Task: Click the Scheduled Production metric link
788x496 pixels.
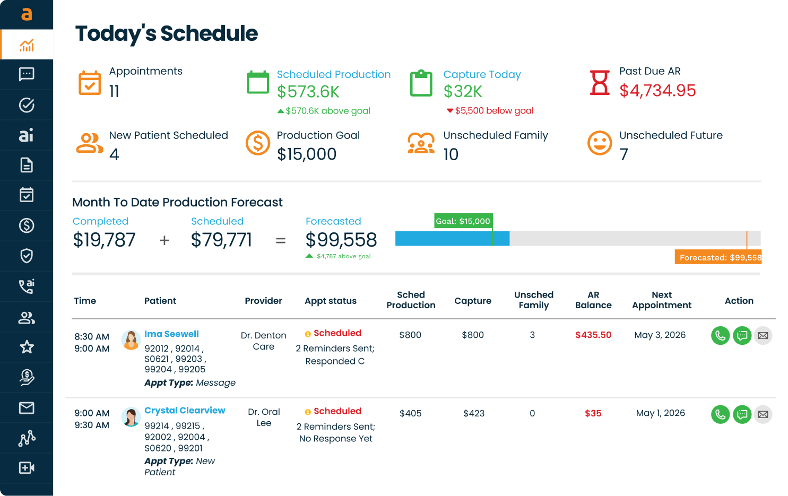Action: 333,74
